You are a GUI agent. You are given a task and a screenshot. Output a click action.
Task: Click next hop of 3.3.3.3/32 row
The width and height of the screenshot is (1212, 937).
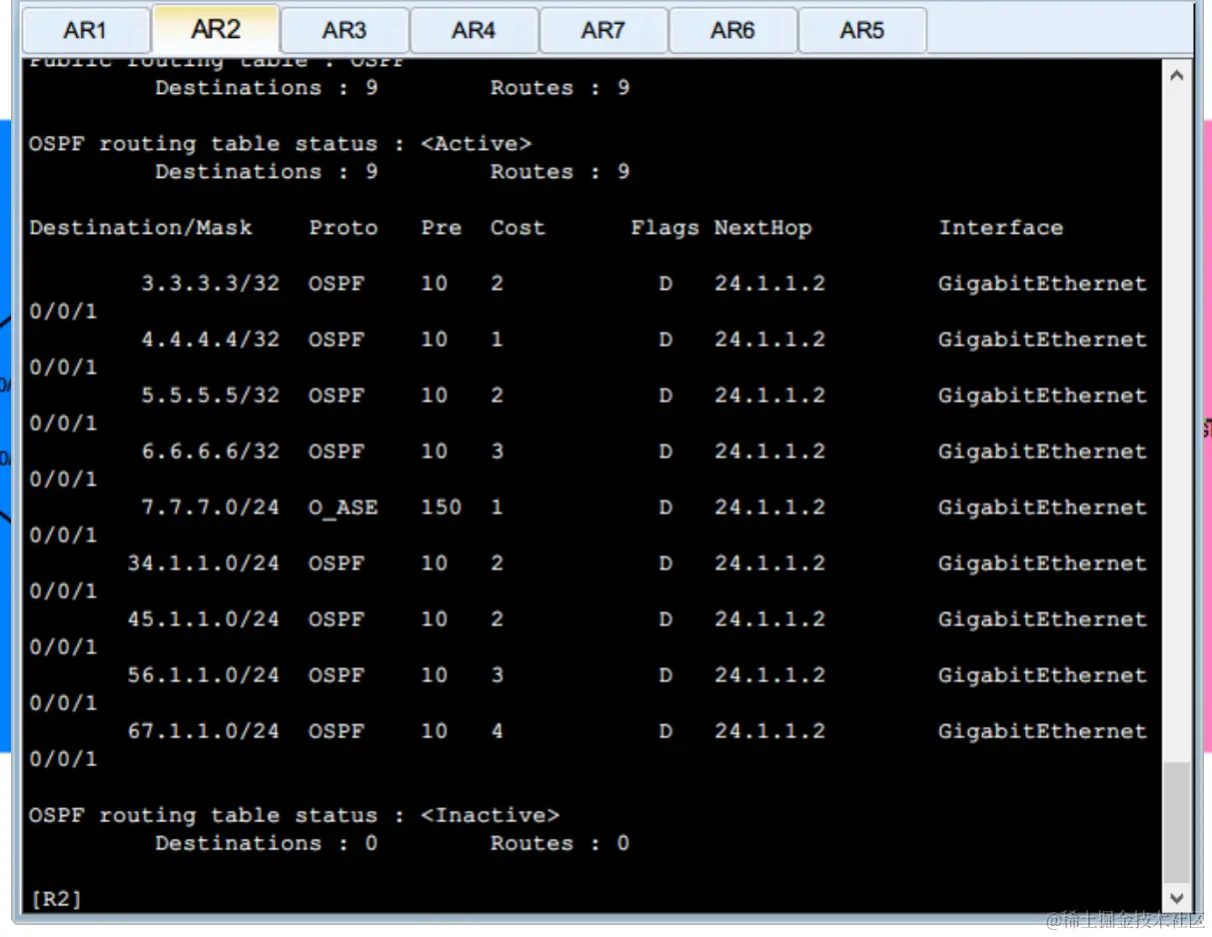pyautogui.click(x=769, y=284)
